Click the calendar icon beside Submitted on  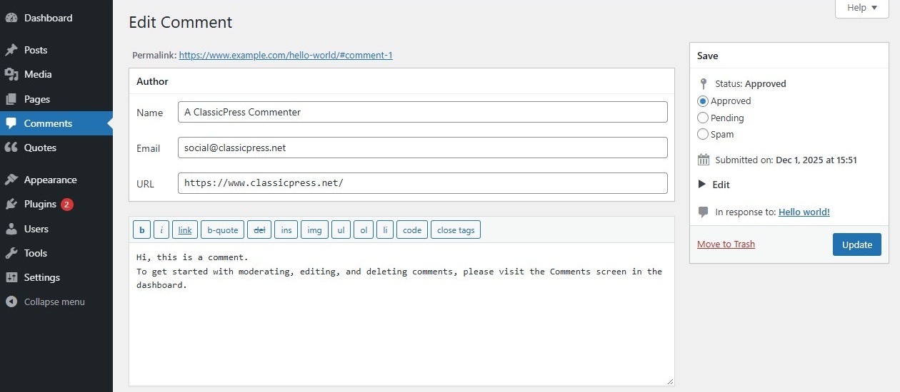click(x=704, y=160)
